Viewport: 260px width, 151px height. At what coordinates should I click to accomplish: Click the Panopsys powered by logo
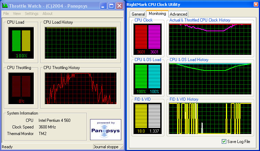106,129
